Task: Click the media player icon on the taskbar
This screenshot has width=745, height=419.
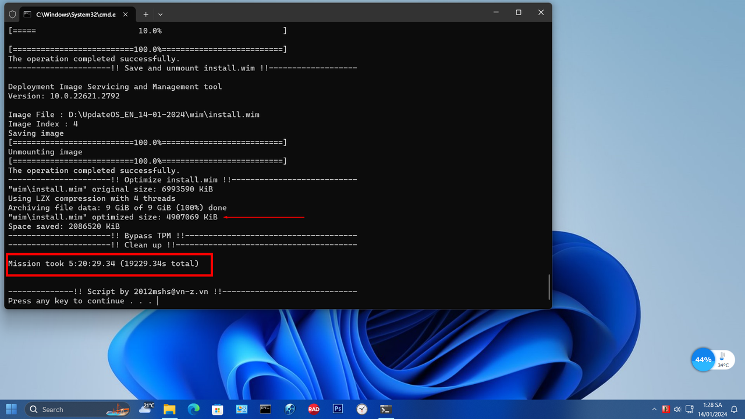Action: [x=289, y=409]
